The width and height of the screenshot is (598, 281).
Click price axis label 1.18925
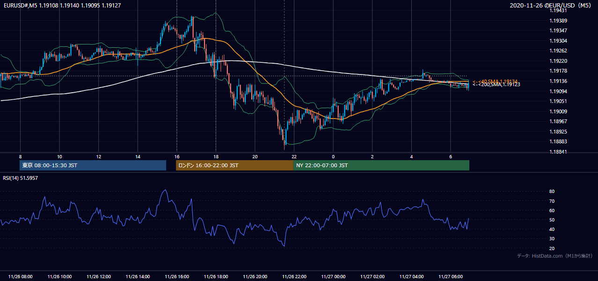tap(558, 132)
